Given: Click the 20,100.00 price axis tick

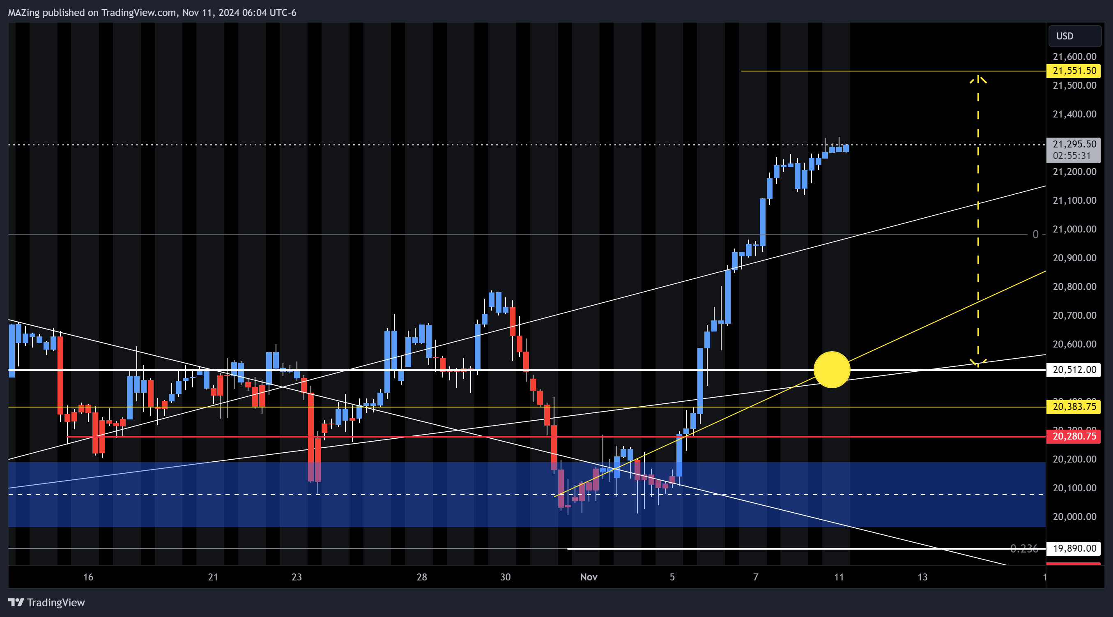Looking at the screenshot, I should [1074, 488].
